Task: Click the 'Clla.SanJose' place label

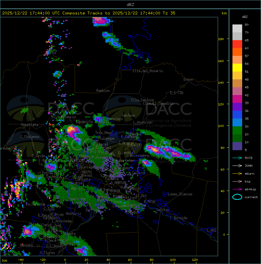Action: [142, 100]
